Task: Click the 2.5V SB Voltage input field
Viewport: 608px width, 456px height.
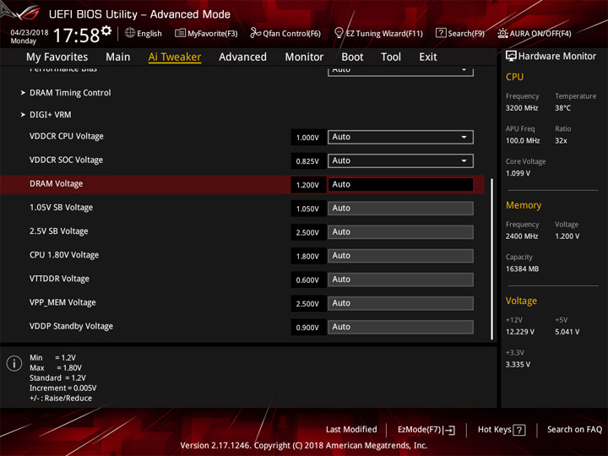Action: (x=400, y=232)
